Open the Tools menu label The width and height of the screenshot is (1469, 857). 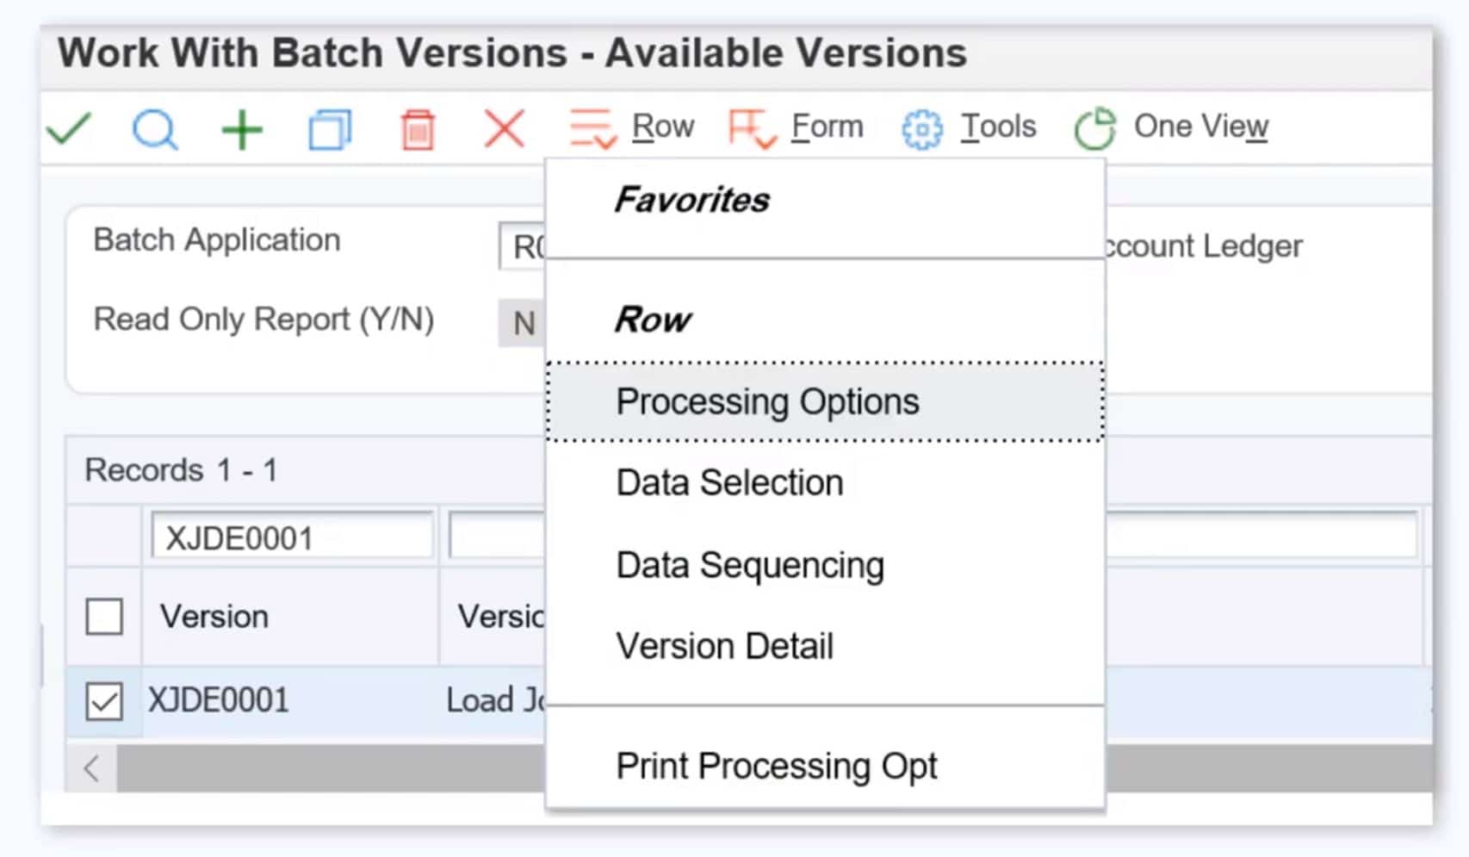pos(998,127)
